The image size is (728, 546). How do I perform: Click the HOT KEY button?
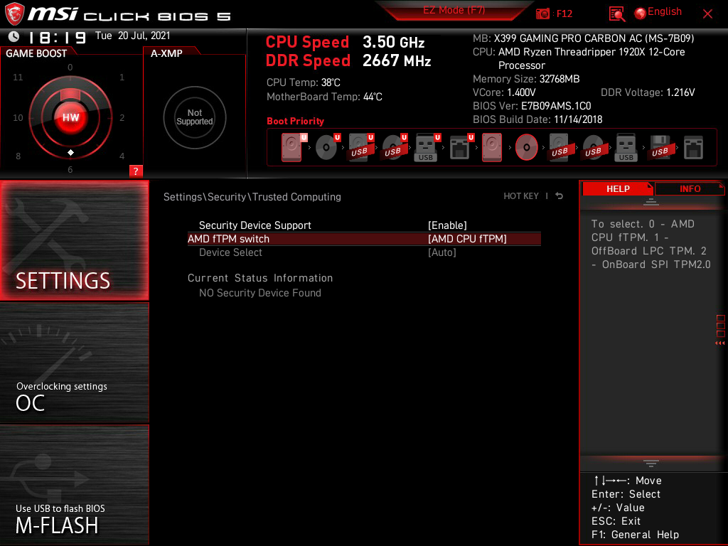[x=521, y=196]
